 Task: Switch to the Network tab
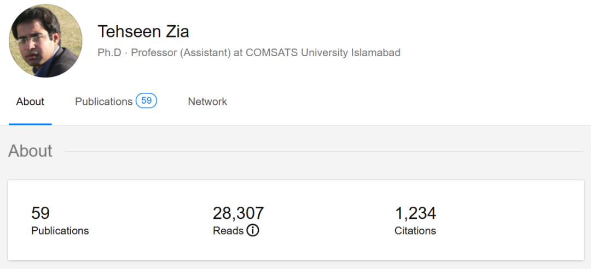tap(207, 101)
